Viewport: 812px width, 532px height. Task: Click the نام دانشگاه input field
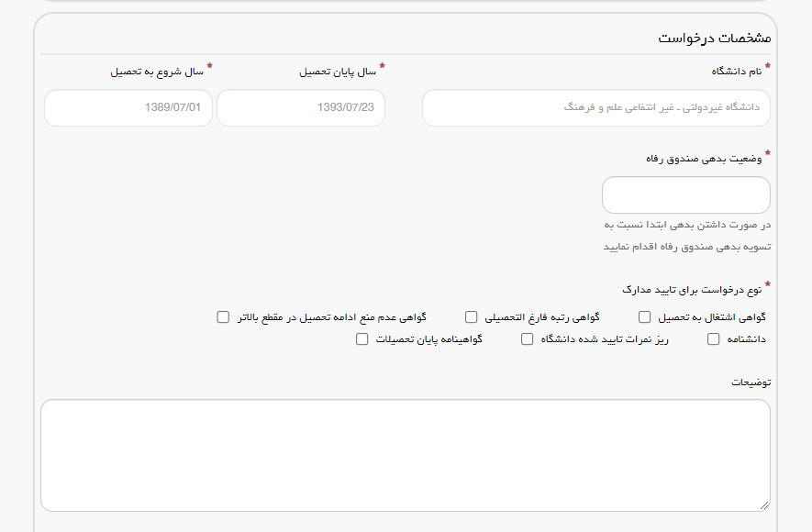pyautogui.click(x=595, y=108)
